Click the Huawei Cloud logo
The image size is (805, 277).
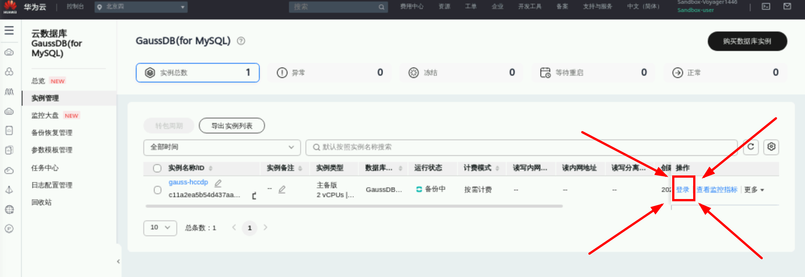[10, 7]
